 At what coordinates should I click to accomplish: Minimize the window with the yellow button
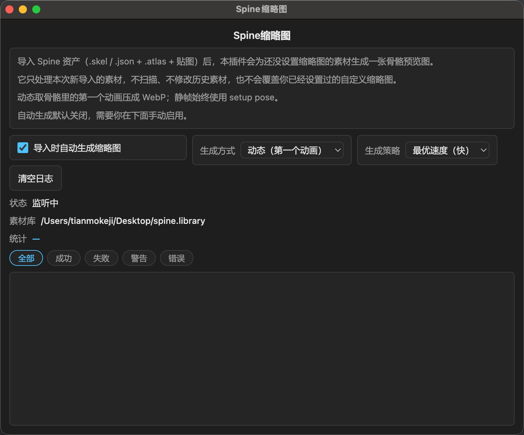pyautogui.click(x=23, y=9)
